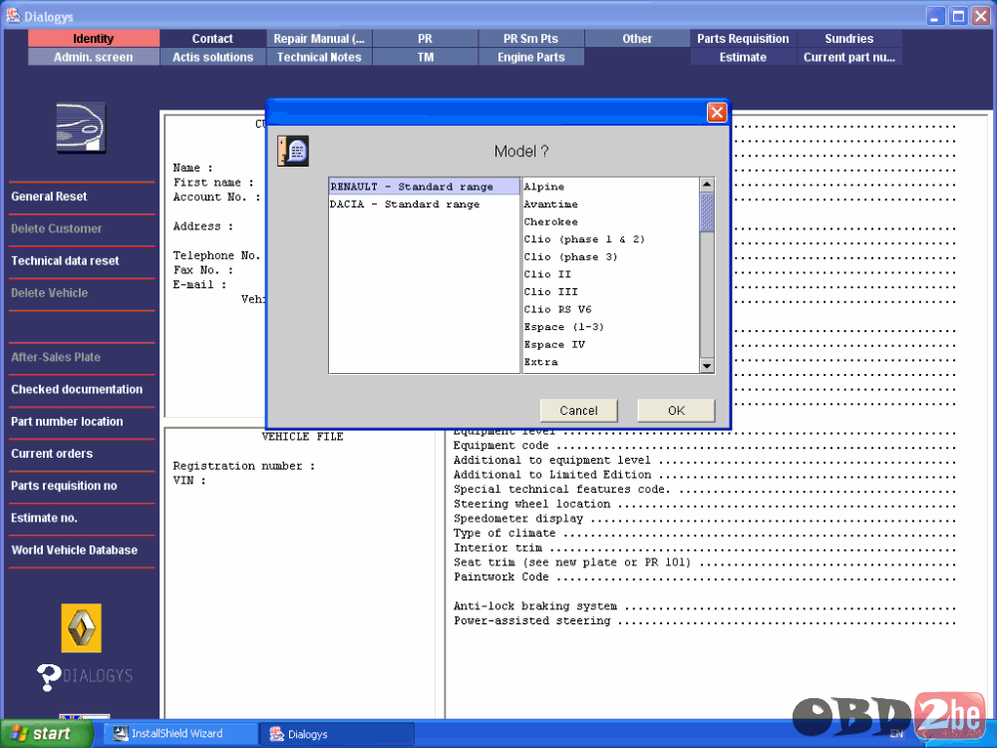Minimize the Dialogys window
Screen dimensions: 997x748
coord(935,17)
